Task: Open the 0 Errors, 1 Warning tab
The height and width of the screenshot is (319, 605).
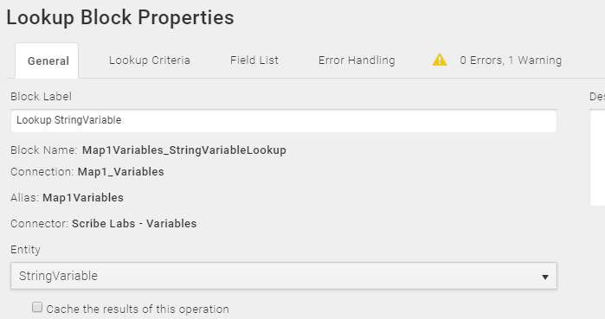Action: pos(497,61)
